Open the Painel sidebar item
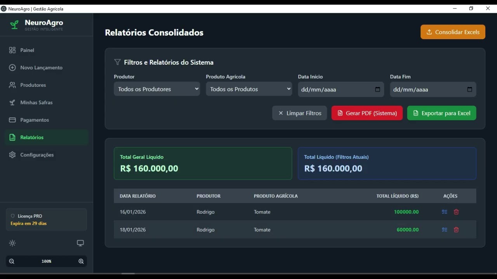Viewport: 497px width, 279px height. (47, 50)
